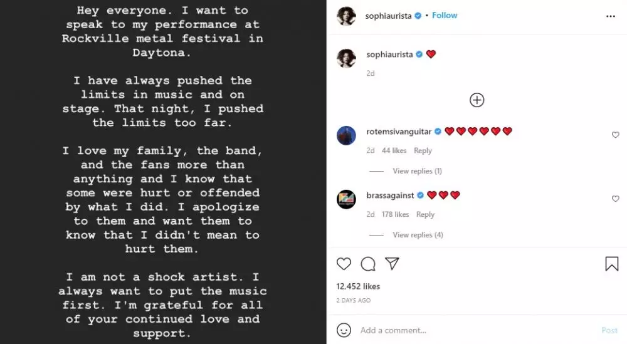Open the brassagainst avatar thumbnail

[x=346, y=199]
